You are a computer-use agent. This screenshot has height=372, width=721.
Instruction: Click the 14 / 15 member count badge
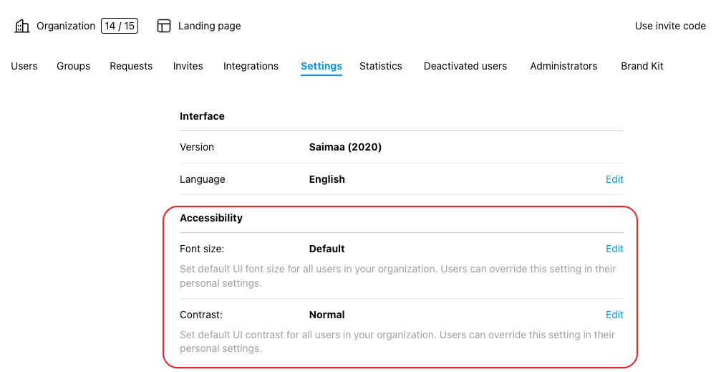120,27
